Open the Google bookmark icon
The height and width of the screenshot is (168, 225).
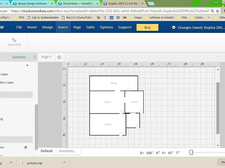point(105,17)
